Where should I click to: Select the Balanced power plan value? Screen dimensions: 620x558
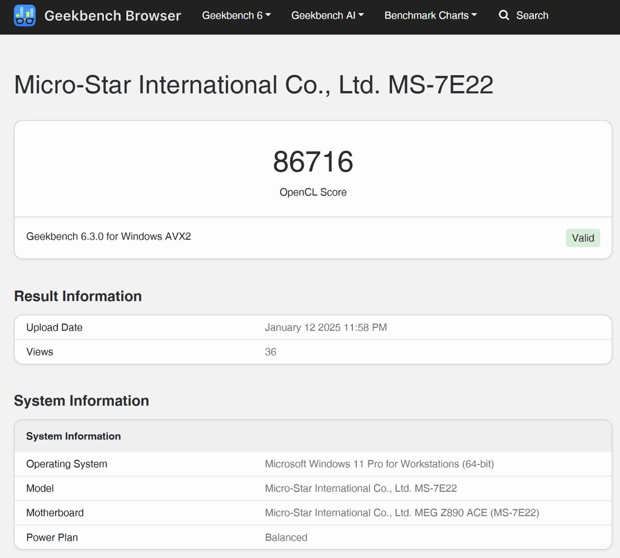point(286,537)
